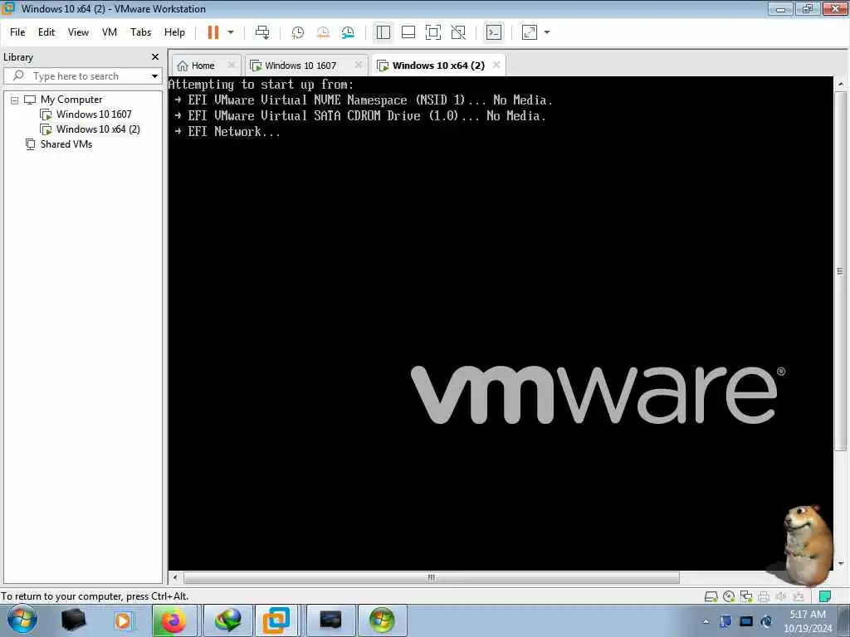This screenshot has width=850, height=637.
Task: Open the black folder app on the taskbar
Action: coord(74,620)
